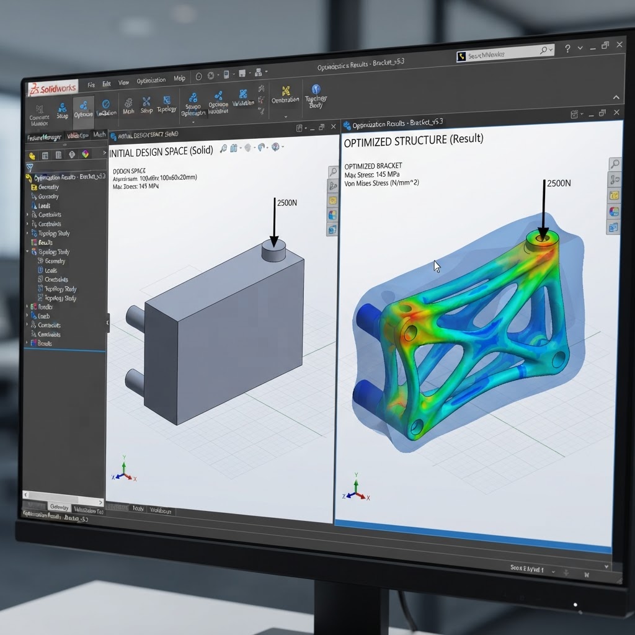This screenshot has width=635, height=635.
Task: Click the yellow Optimization ribbon icon
Action: (x=286, y=91)
